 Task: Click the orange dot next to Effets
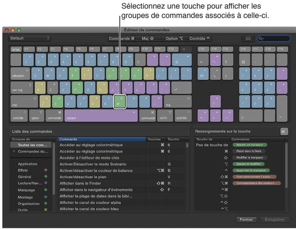[46, 170]
